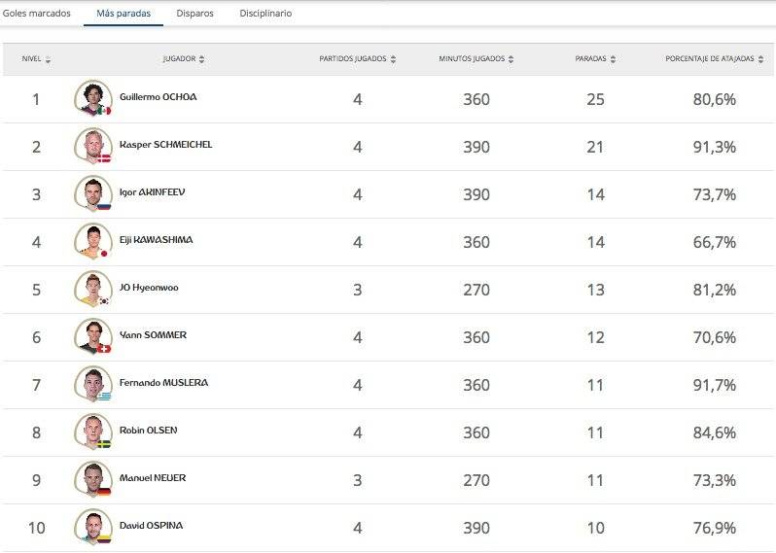Open Kasper Schmeichel's player photo
The height and width of the screenshot is (553, 776).
pos(93,146)
